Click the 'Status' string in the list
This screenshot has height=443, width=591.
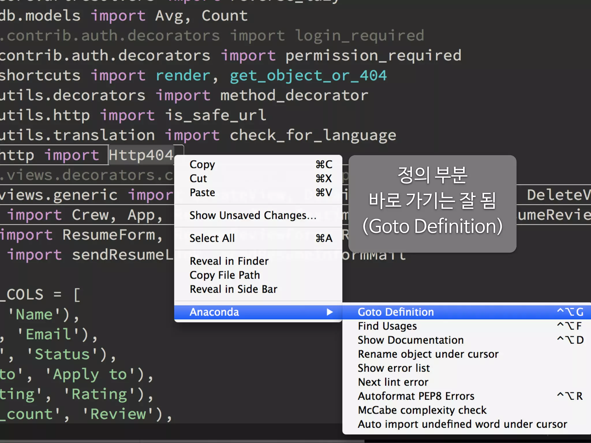(62, 354)
